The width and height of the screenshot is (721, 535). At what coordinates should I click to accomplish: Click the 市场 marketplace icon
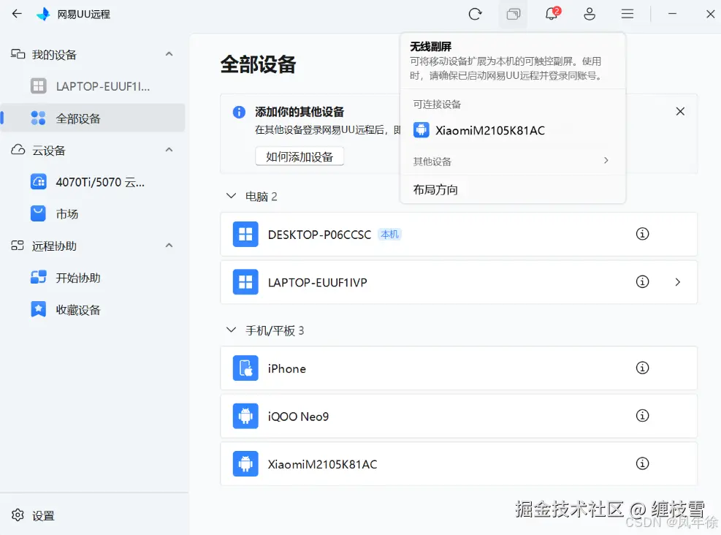[x=38, y=213]
